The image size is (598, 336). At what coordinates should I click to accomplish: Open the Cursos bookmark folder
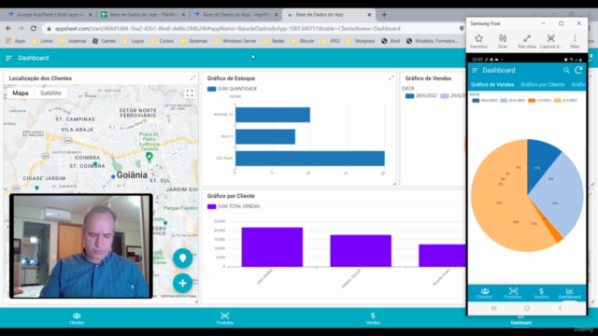pyautogui.click(x=162, y=41)
